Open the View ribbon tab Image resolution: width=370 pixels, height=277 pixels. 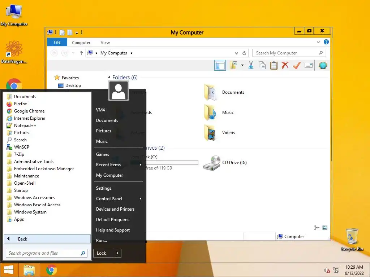coord(105,43)
